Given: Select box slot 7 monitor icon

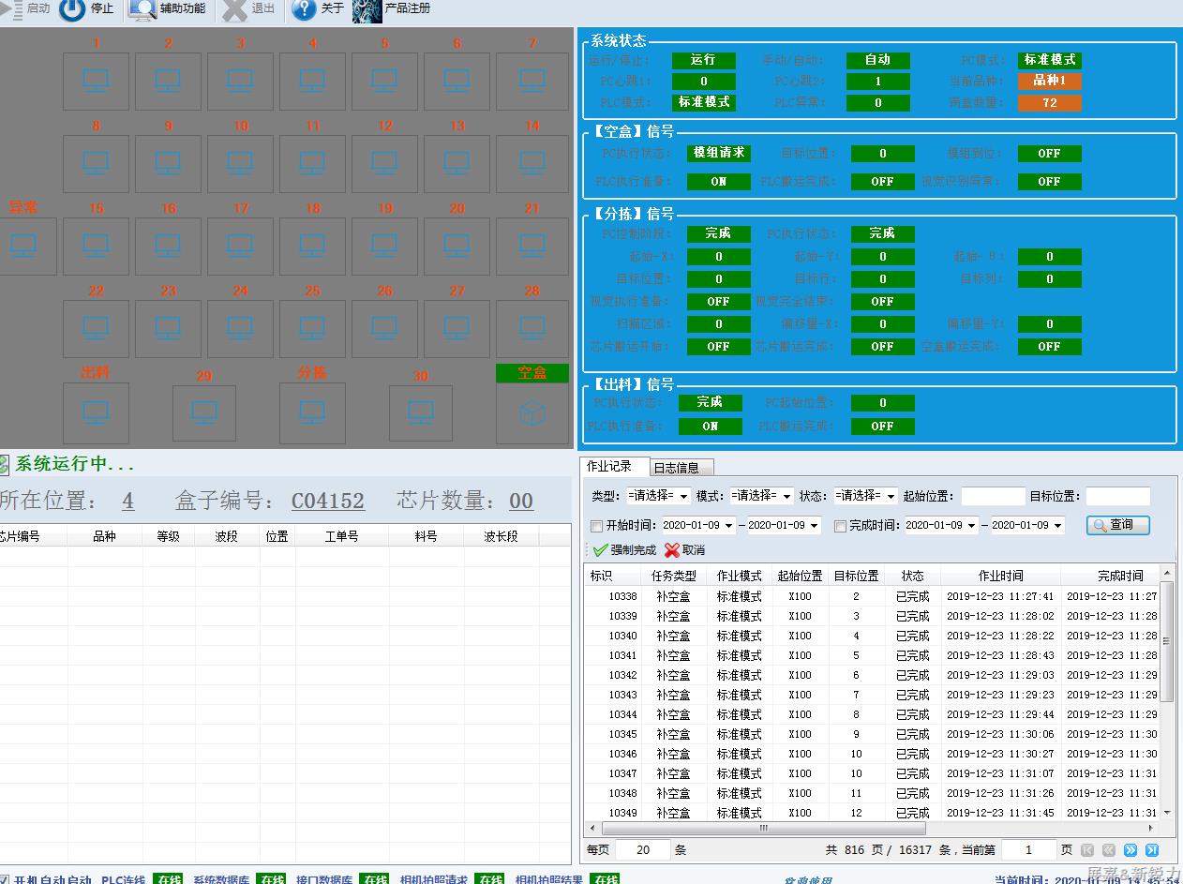Looking at the screenshot, I should [532, 81].
